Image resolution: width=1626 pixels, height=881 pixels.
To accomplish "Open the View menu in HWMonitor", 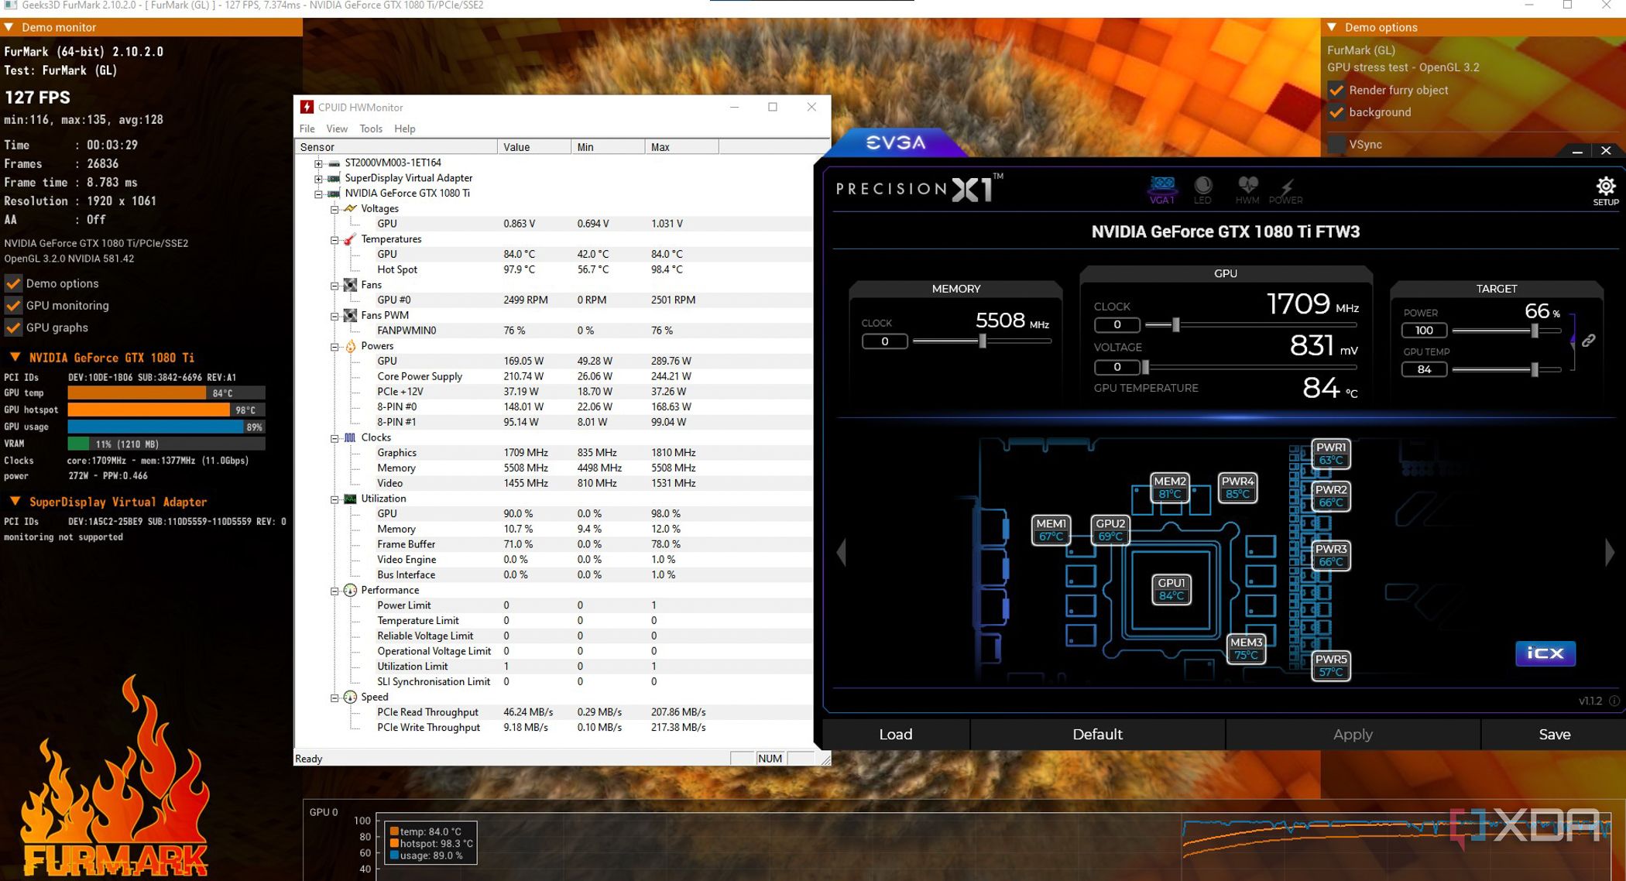I will tap(337, 129).
